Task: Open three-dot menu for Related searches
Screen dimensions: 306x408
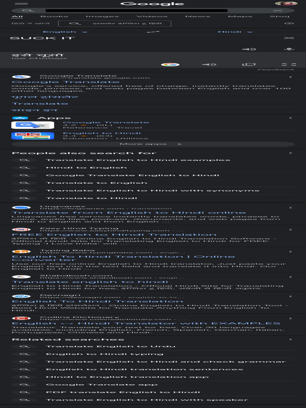Action: point(290,339)
